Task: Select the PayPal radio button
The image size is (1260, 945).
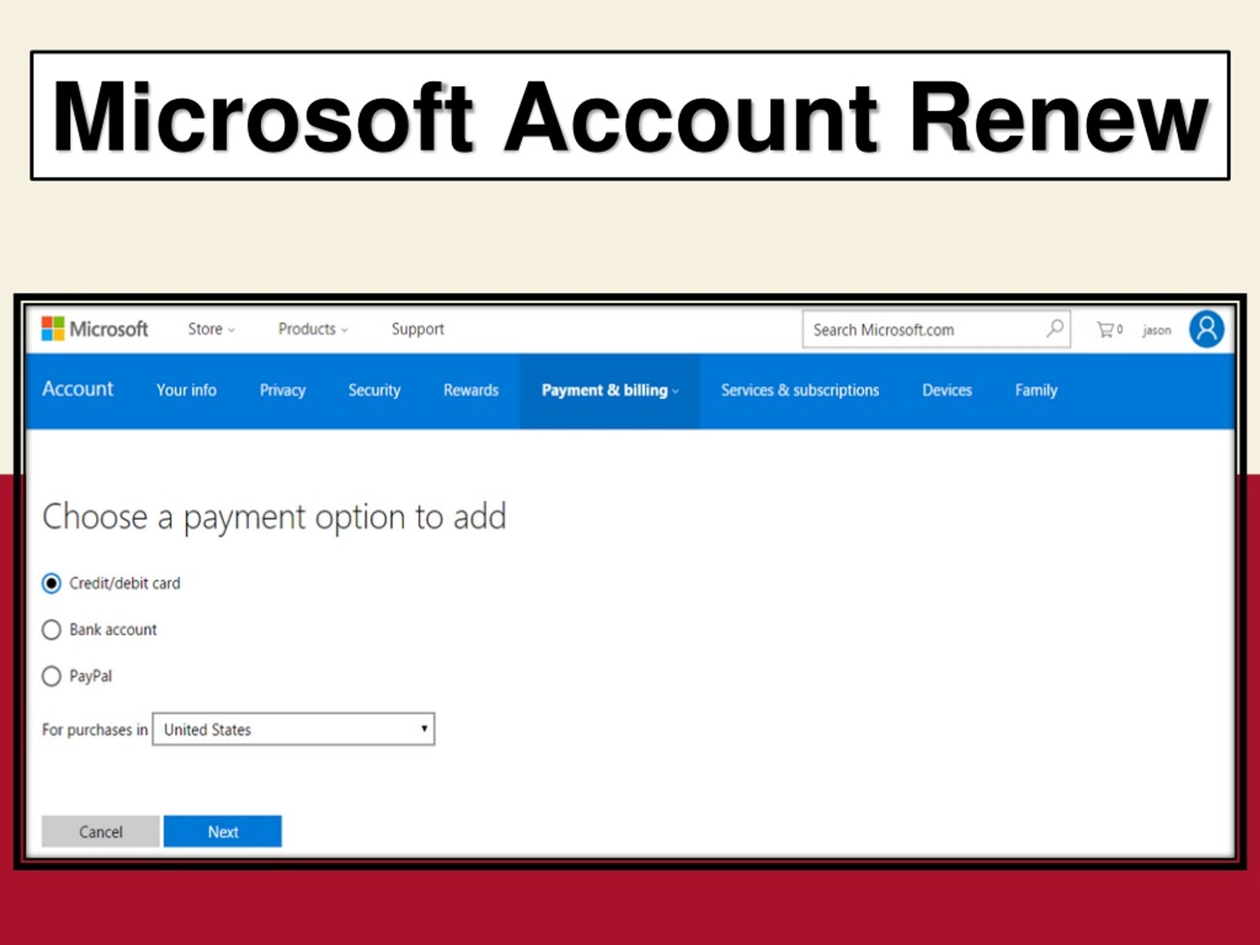Action: pos(51,676)
